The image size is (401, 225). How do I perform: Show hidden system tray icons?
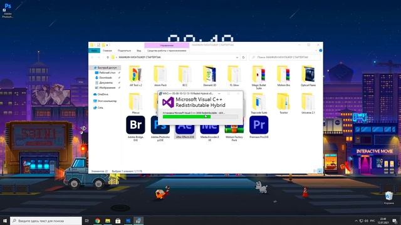pos(357,221)
